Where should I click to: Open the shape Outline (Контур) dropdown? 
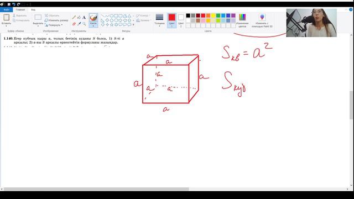(x=143, y=15)
